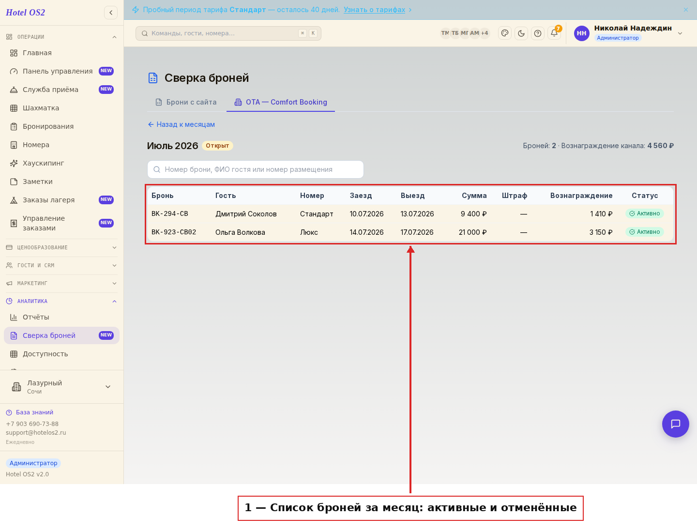697x532 pixels.
Task: Open Номера in sidebar
Action: 61,145
